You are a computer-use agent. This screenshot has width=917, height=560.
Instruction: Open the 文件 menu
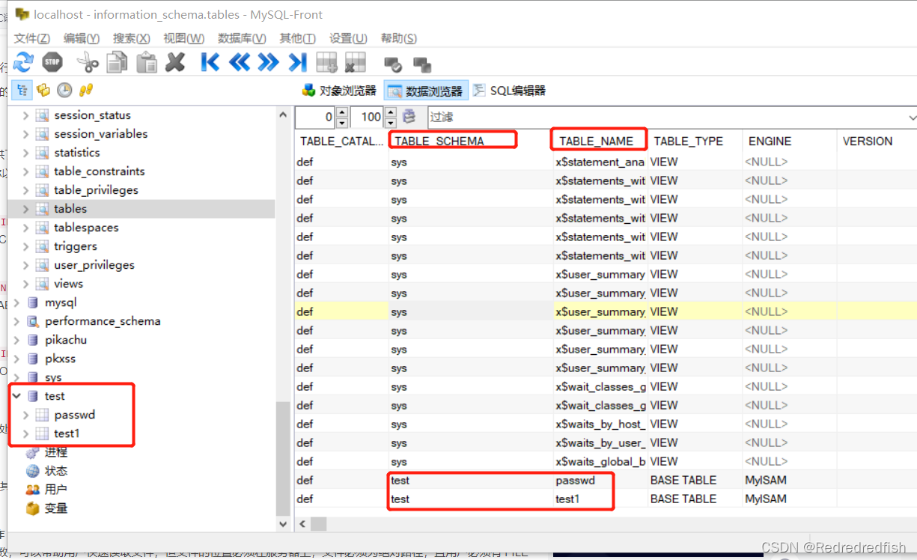click(x=31, y=38)
